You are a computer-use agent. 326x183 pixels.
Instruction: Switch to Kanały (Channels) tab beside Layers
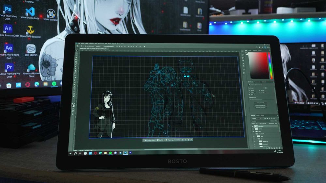258,115
